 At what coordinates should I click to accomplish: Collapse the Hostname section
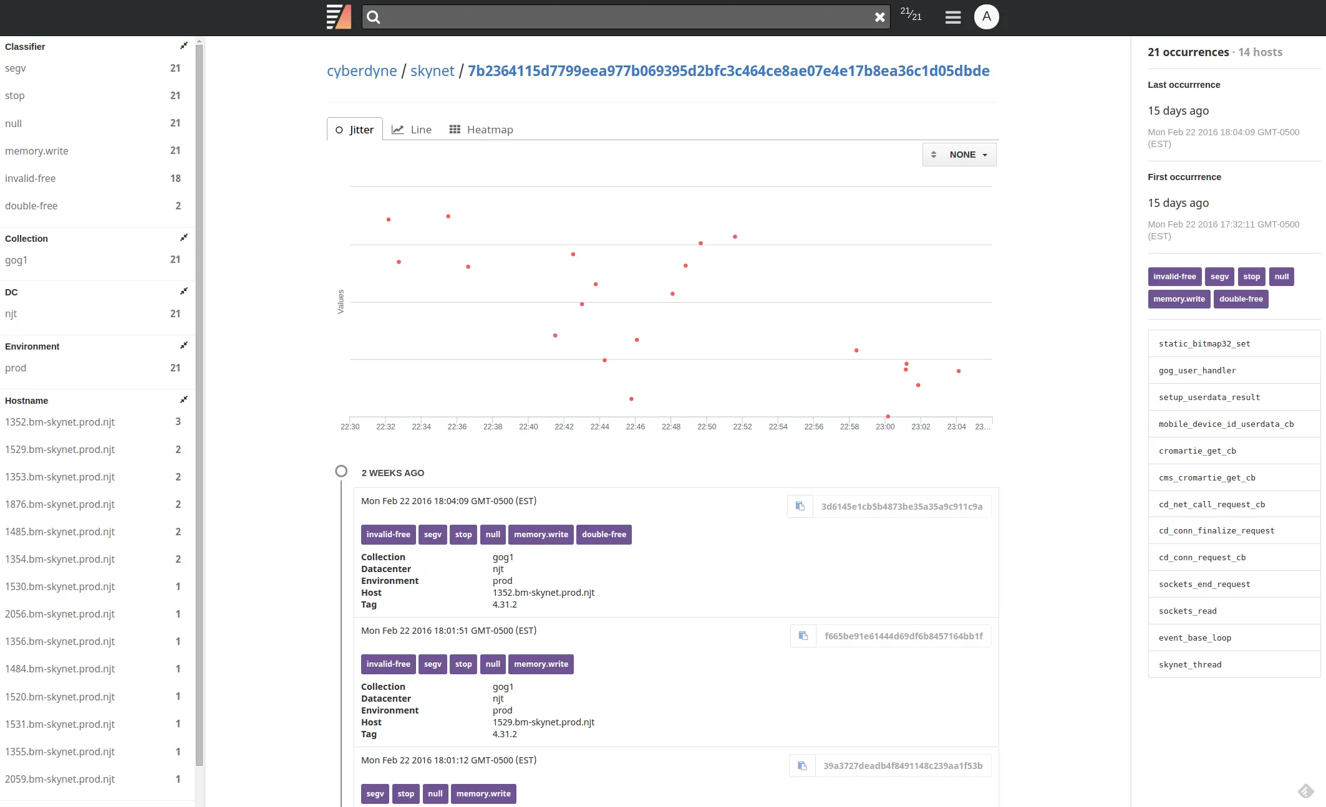(x=184, y=399)
